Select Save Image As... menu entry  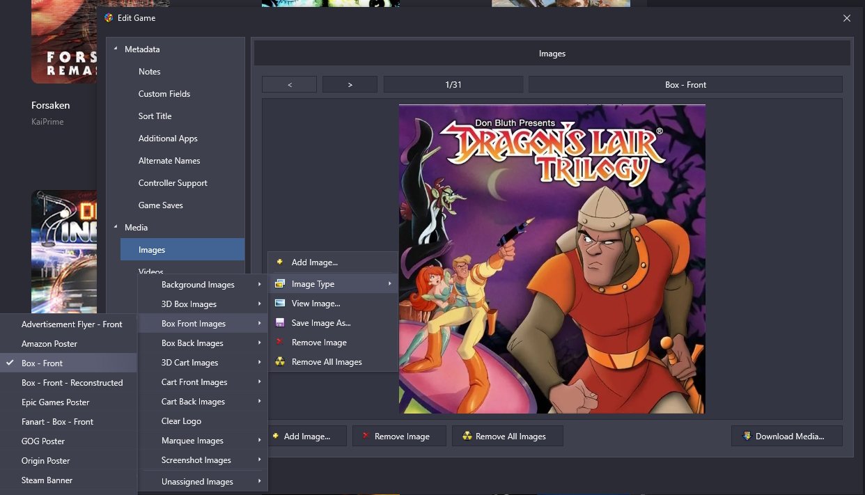[x=333, y=323]
